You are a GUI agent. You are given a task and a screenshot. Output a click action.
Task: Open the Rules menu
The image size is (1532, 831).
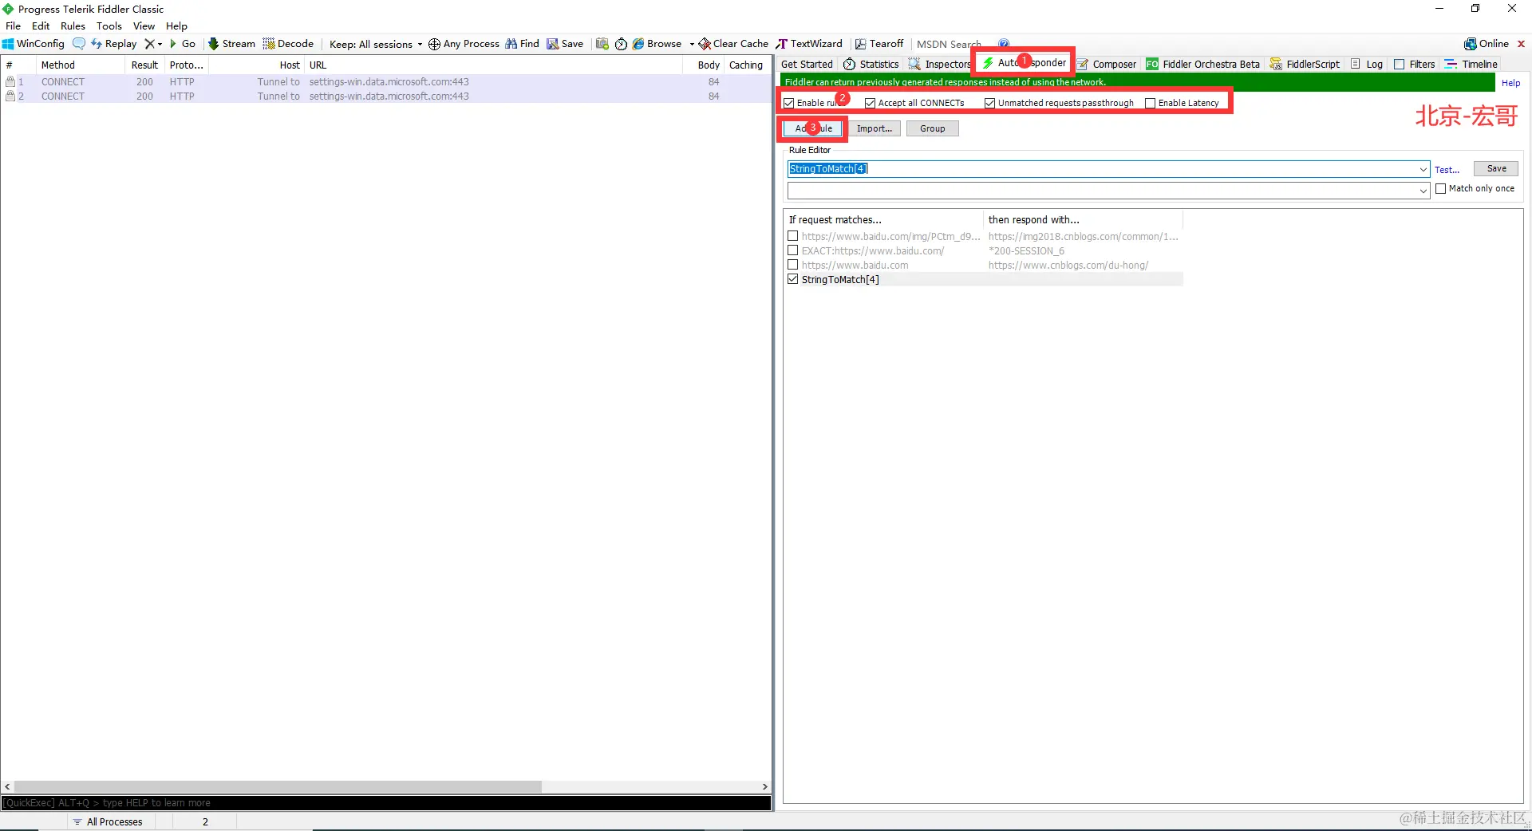tap(73, 26)
